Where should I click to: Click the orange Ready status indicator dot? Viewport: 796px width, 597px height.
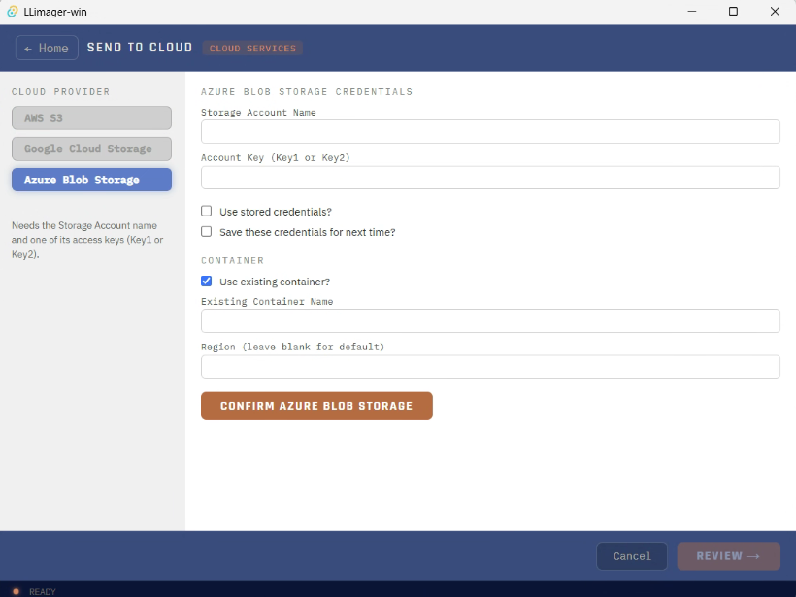(x=16, y=591)
